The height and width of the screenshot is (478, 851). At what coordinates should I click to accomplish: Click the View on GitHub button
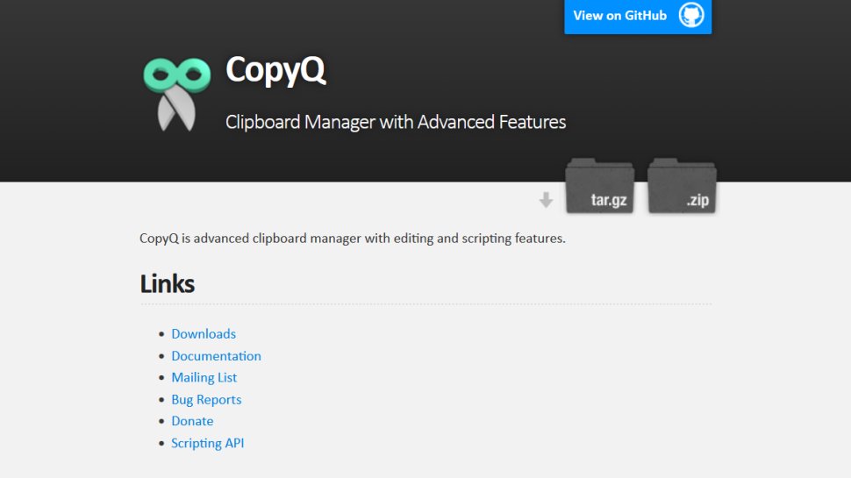638,17
